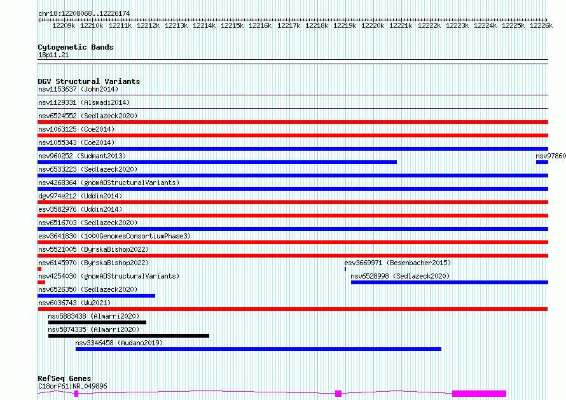
Task: Click the first small magenta exon of C18orf61
Action: [76, 394]
